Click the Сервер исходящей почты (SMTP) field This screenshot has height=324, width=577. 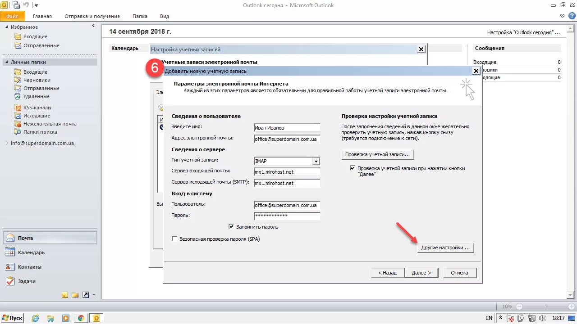click(287, 183)
